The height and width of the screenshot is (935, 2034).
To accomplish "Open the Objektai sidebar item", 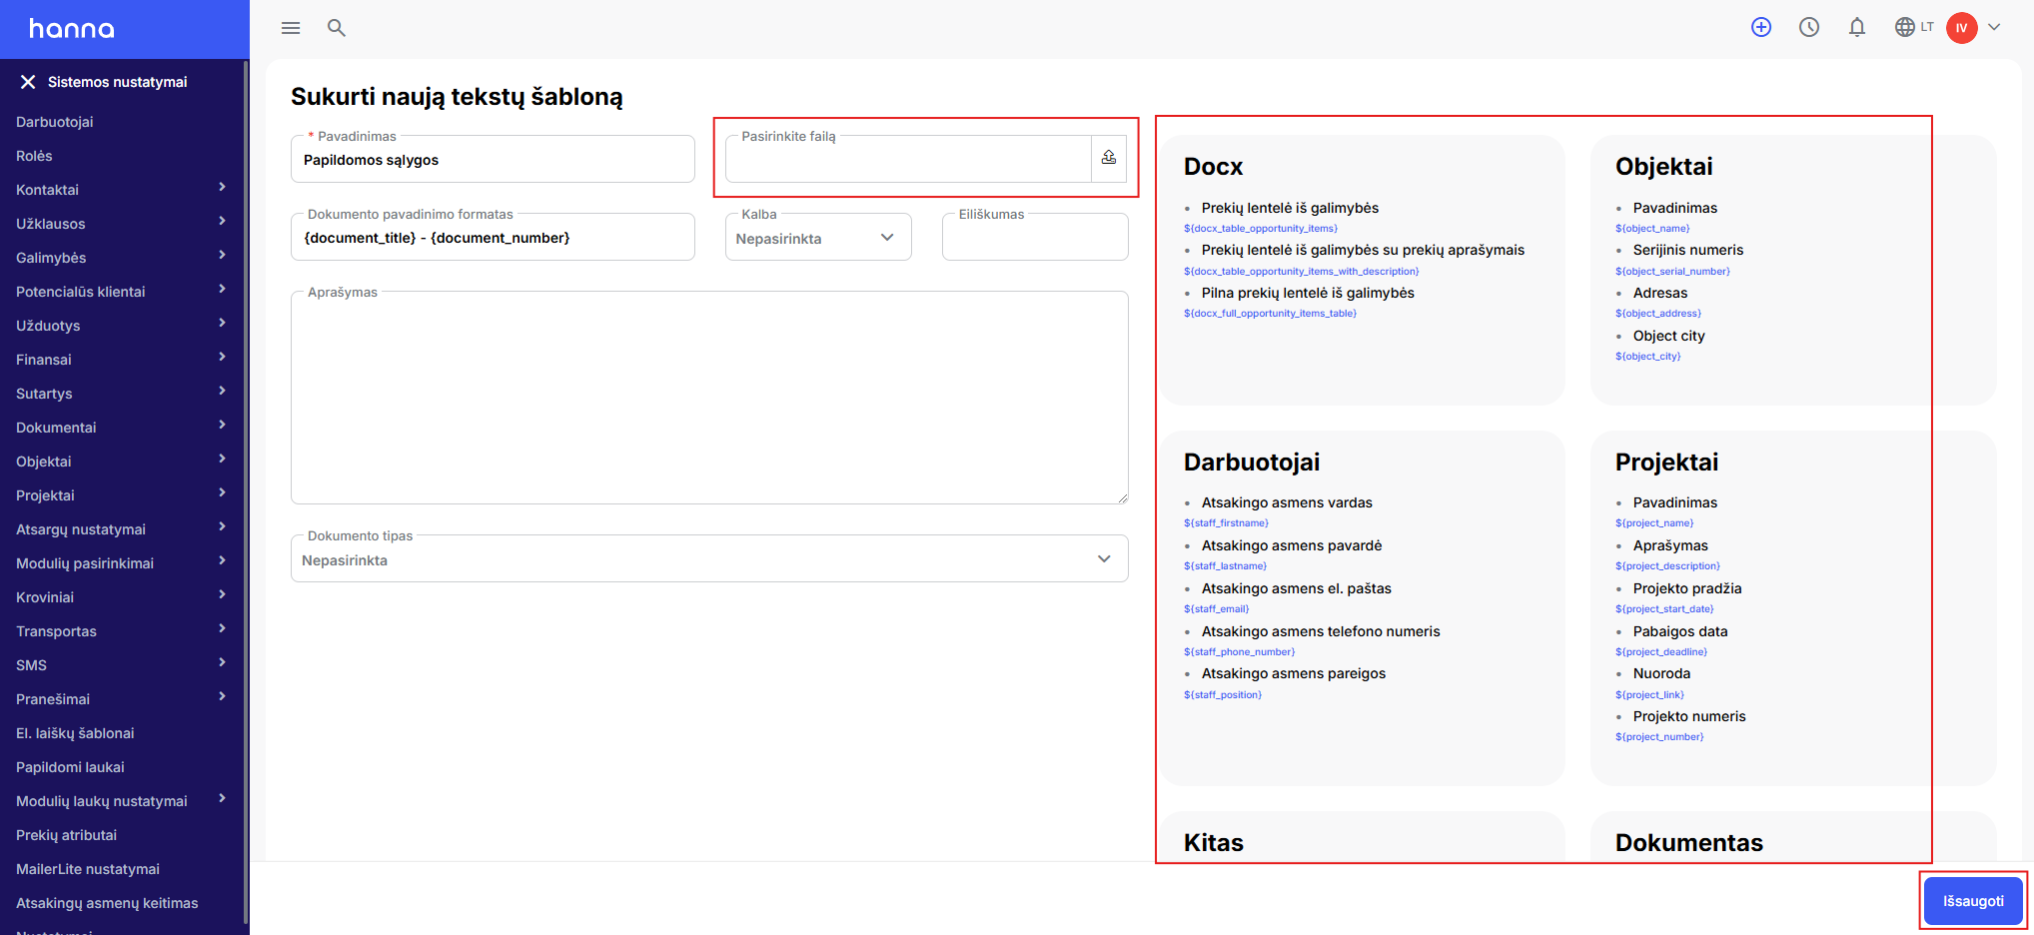I will pos(44,462).
